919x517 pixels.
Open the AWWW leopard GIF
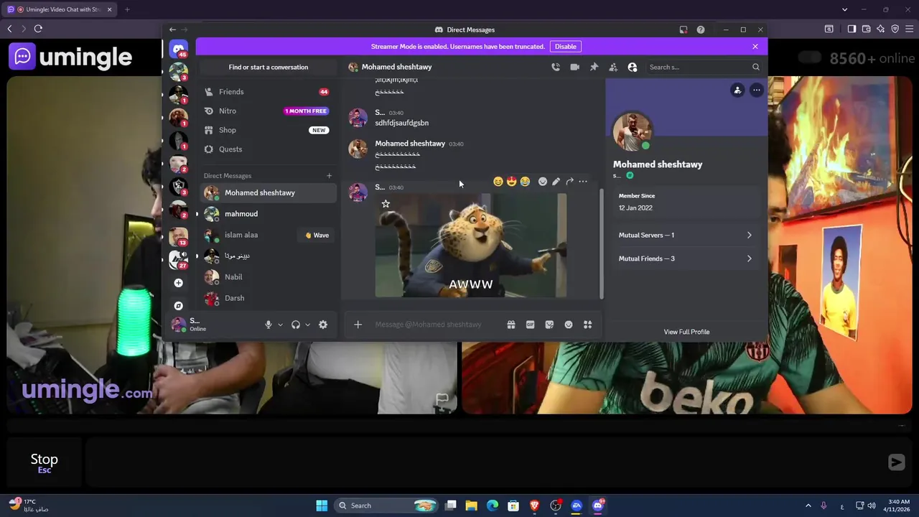[470, 245]
